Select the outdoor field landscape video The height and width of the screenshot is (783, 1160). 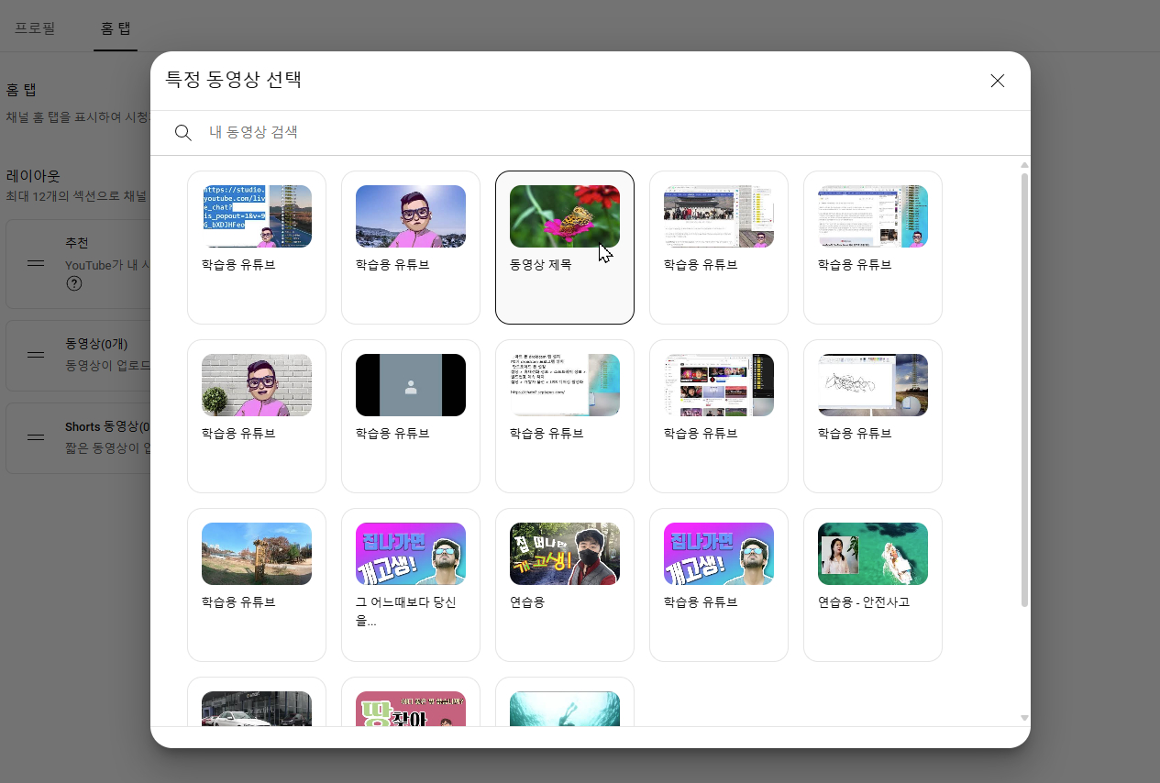point(257,585)
